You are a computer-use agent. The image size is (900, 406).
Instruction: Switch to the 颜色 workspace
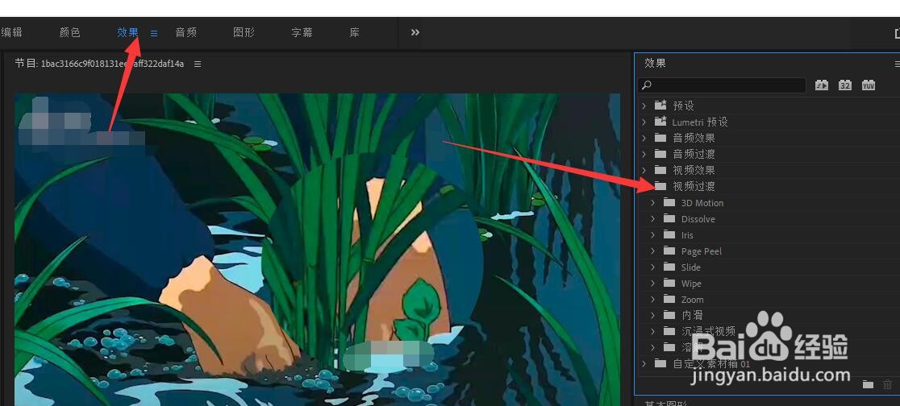coord(70,33)
